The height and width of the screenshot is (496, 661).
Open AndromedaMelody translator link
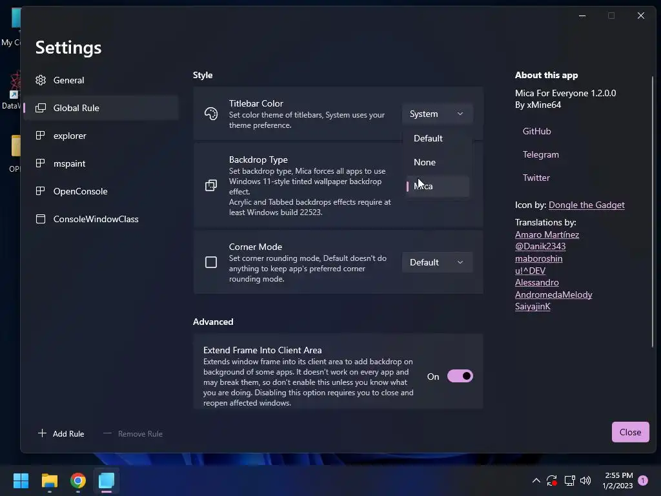click(553, 294)
